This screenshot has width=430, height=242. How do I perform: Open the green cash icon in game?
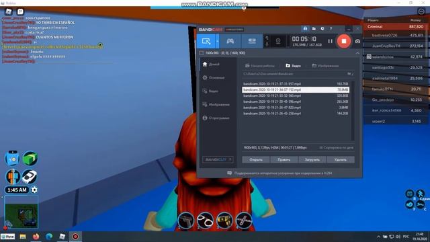coord(30,159)
